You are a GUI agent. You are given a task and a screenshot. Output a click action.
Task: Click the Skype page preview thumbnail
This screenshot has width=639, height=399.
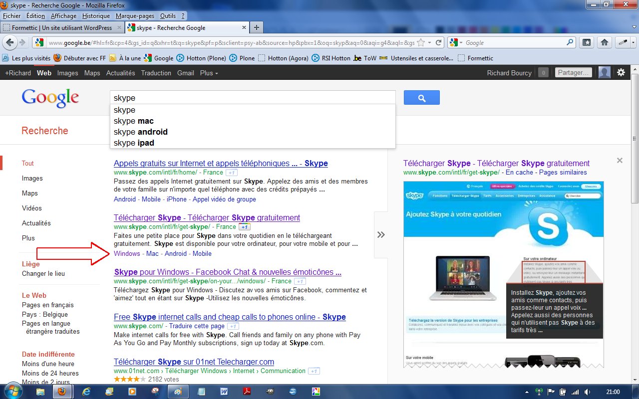click(x=503, y=274)
